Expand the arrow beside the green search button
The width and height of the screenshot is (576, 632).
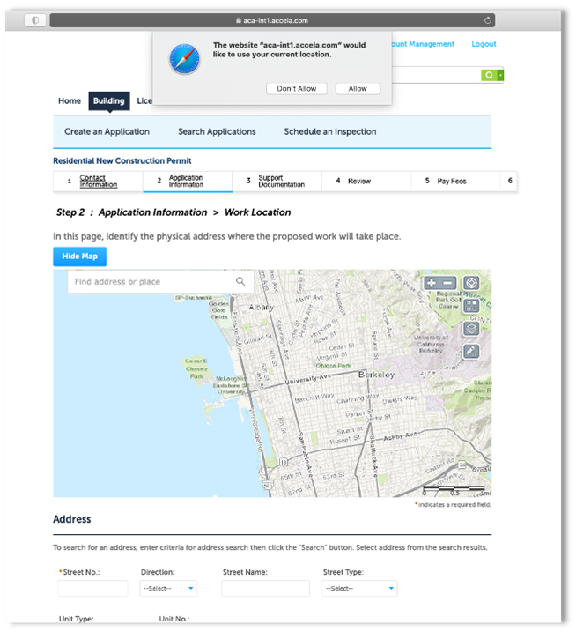[x=500, y=76]
